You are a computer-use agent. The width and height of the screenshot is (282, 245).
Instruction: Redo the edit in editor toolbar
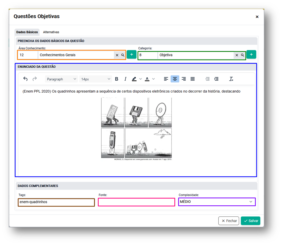coord(35,79)
